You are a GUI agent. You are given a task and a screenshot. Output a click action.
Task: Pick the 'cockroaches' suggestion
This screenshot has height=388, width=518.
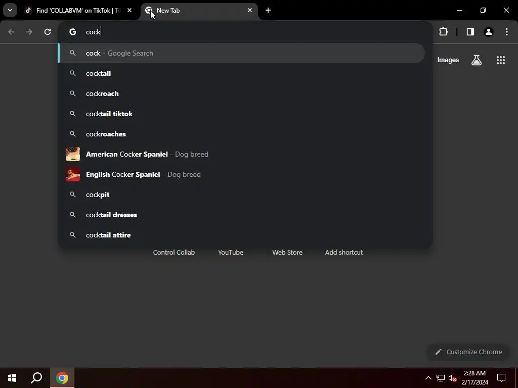[x=241, y=133]
